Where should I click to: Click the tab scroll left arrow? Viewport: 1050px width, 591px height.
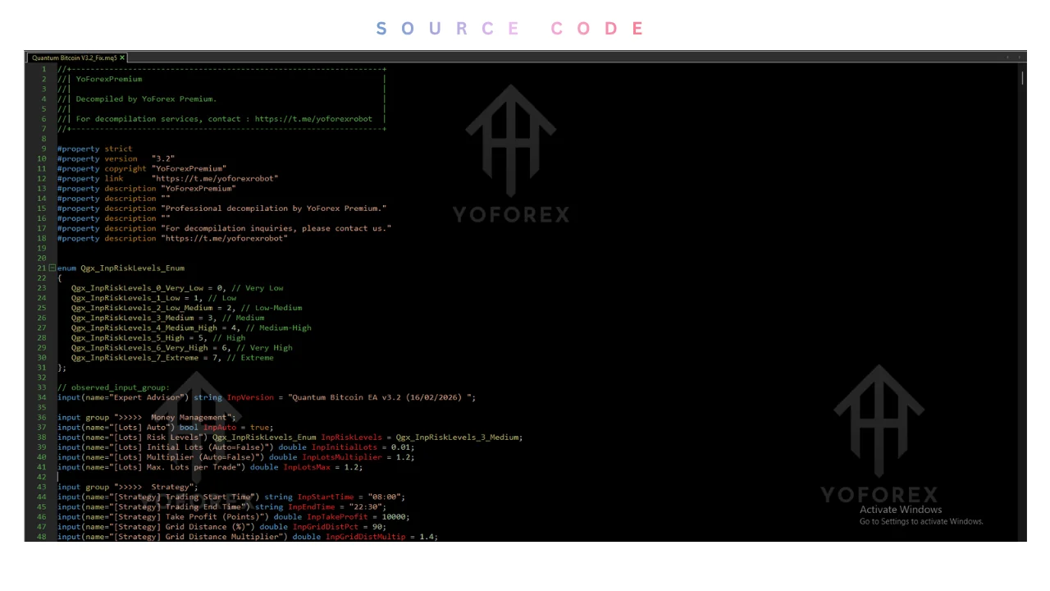point(1008,57)
